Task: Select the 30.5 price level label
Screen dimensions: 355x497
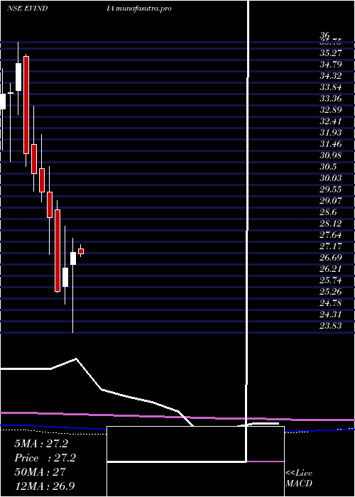Action: coord(328,167)
